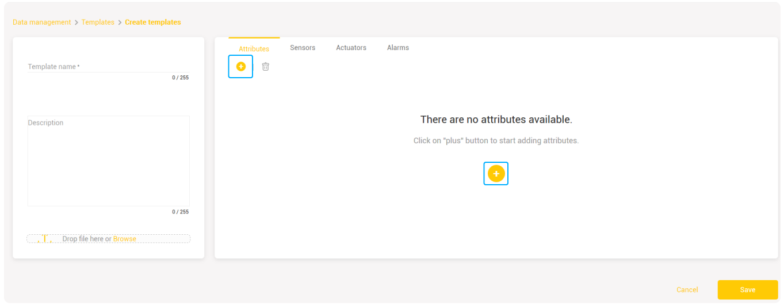Go to Data management breadcrumb
Image resolution: width=784 pixels, height=305 pixels.
click(x=41, y=22)
